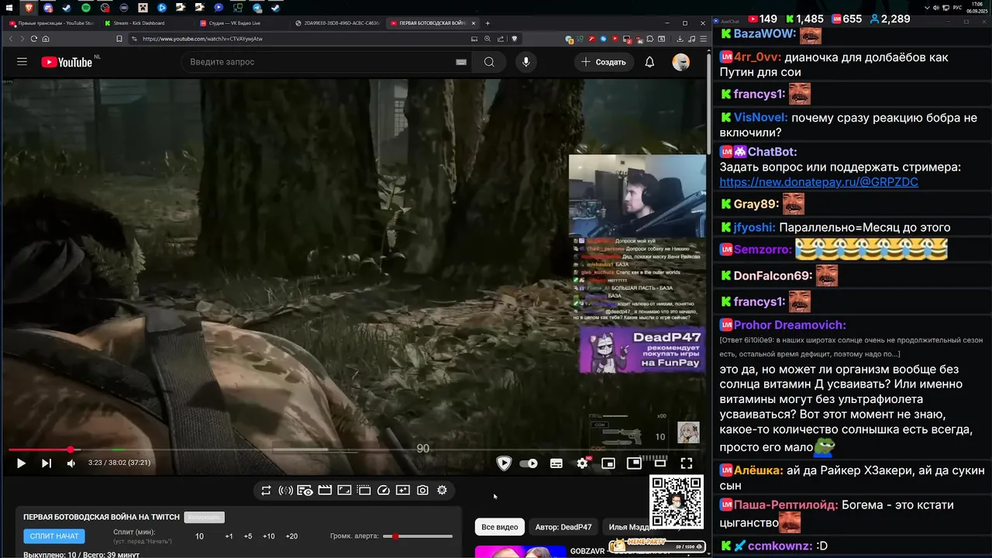The height and width of the screenshot is (558, 992).
Task: Click the playback speed gauge icon
Action: tap(383, 491)
